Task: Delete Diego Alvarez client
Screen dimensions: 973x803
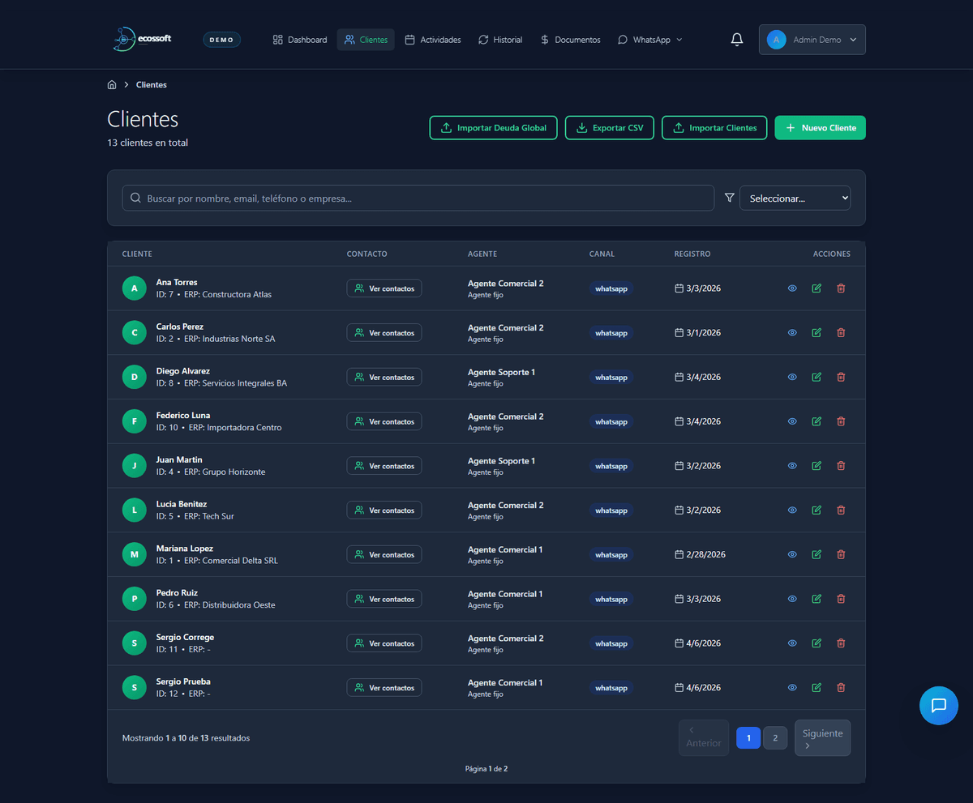Action: coord(841,377)
